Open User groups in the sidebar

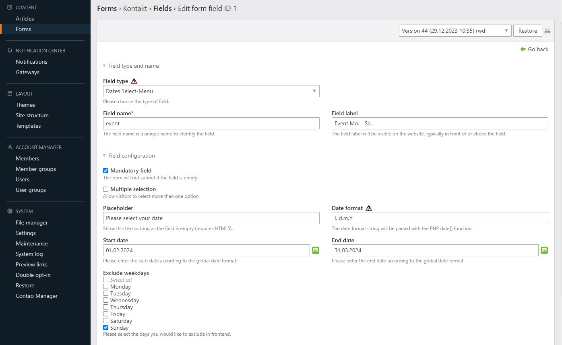point(31,190)
